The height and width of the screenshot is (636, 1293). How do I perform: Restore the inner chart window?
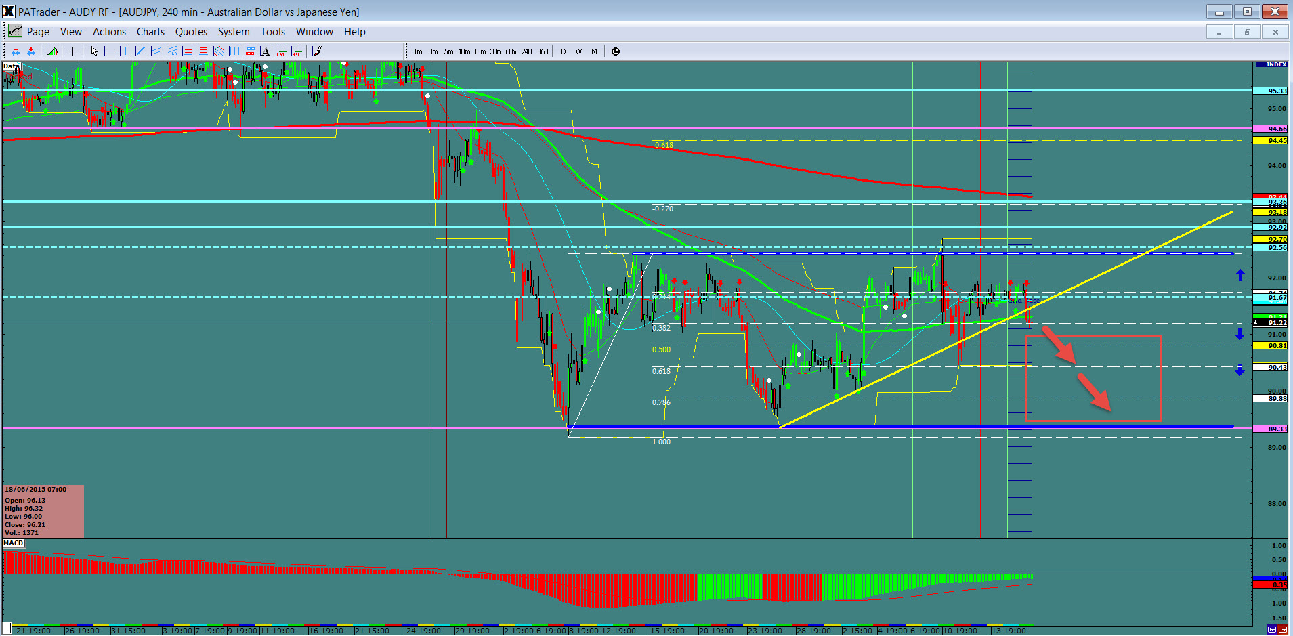(x=1247, y=32)
